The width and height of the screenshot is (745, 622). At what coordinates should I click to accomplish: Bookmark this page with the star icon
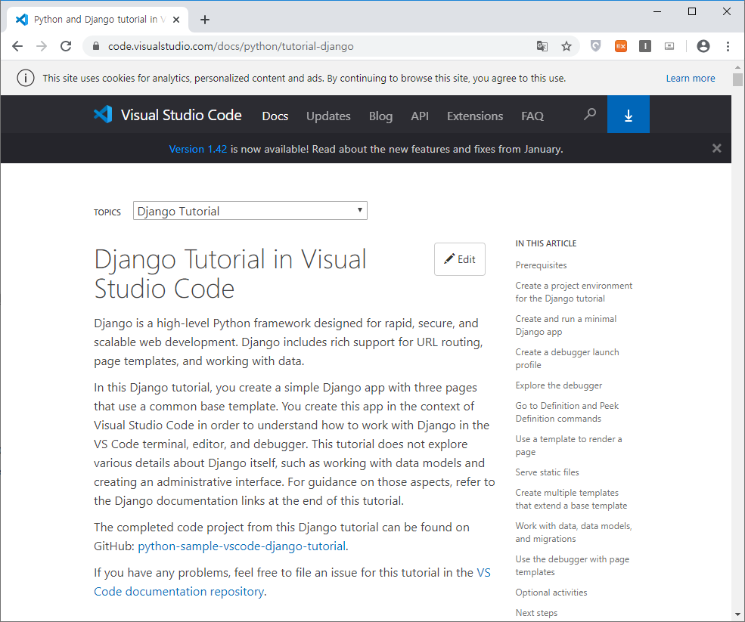pyautogui.click(x=567, y=46)
